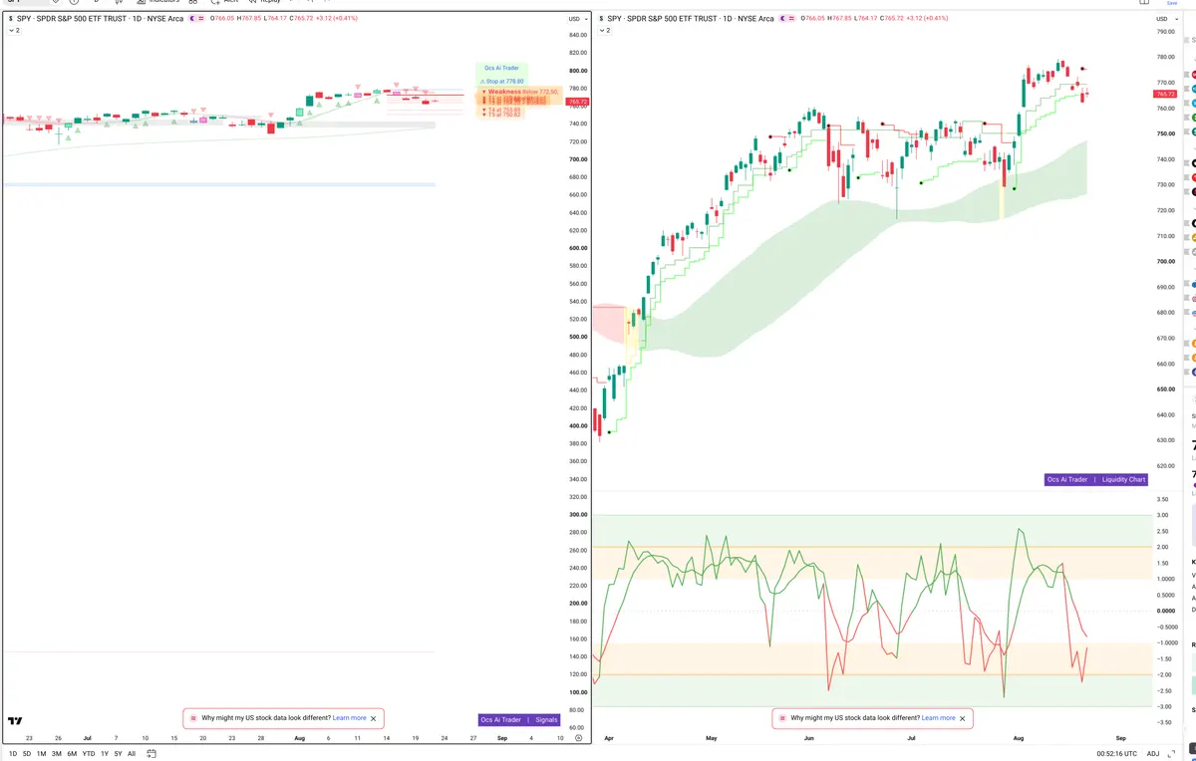Click the current price label 765.72 on right chart
Viewport: 1196px width, 761px height.
click(1167, 94)
